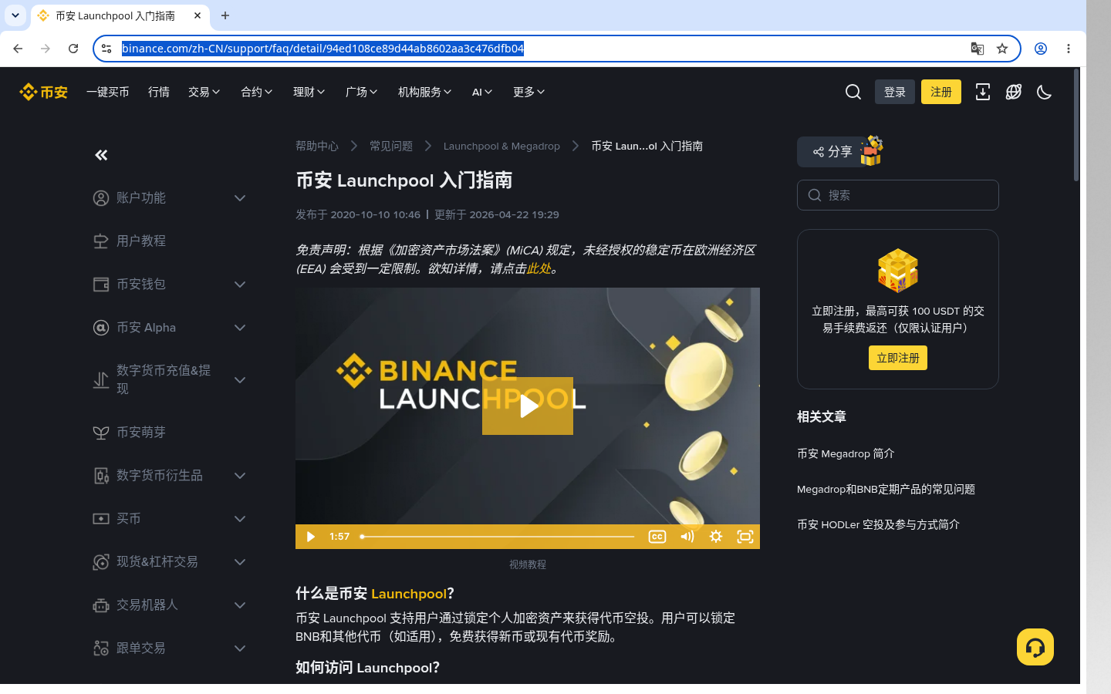The height and width of the screenshot is (694, 1111).
Task: Click the 立即注册 button in promo card
Action: [x=898, y=358]
